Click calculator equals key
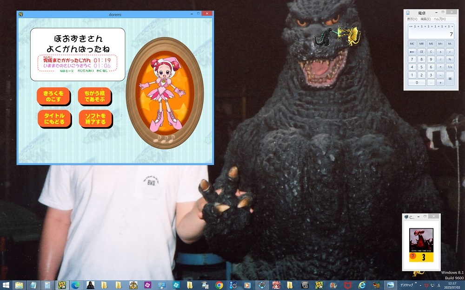Image resolution: width=465 pixels, height=290 pixels. (x=450, y=79)
